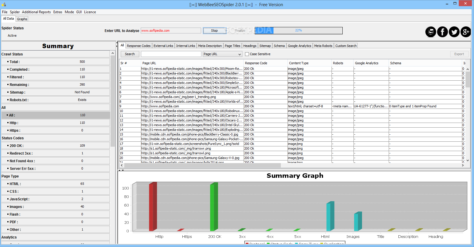Select the Headings tab

click(x=250, y=46)
